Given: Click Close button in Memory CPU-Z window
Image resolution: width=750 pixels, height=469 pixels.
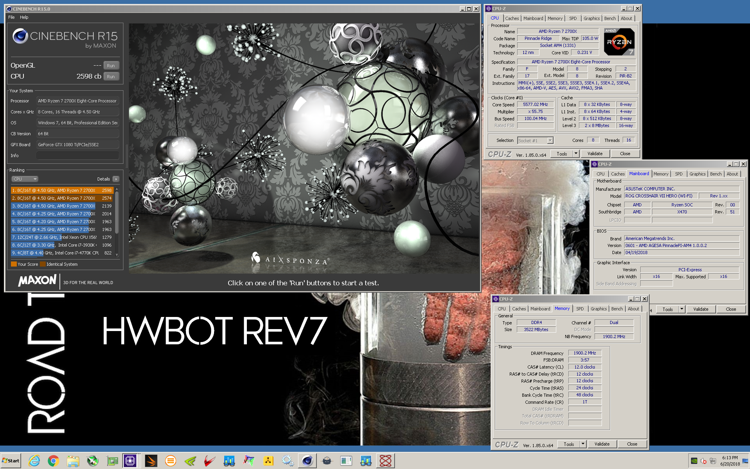Looking at the screenshot, I should point(632,444).
